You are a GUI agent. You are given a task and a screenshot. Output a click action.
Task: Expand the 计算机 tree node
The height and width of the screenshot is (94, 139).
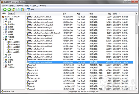pos(4,19)
